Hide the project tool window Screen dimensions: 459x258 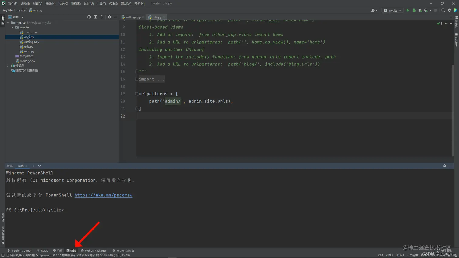pyautogui.click(x=116, y=17)
